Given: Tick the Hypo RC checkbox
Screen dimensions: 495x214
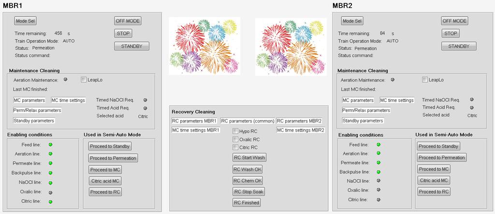Looking at the screenshot, I should click(235, 131).
